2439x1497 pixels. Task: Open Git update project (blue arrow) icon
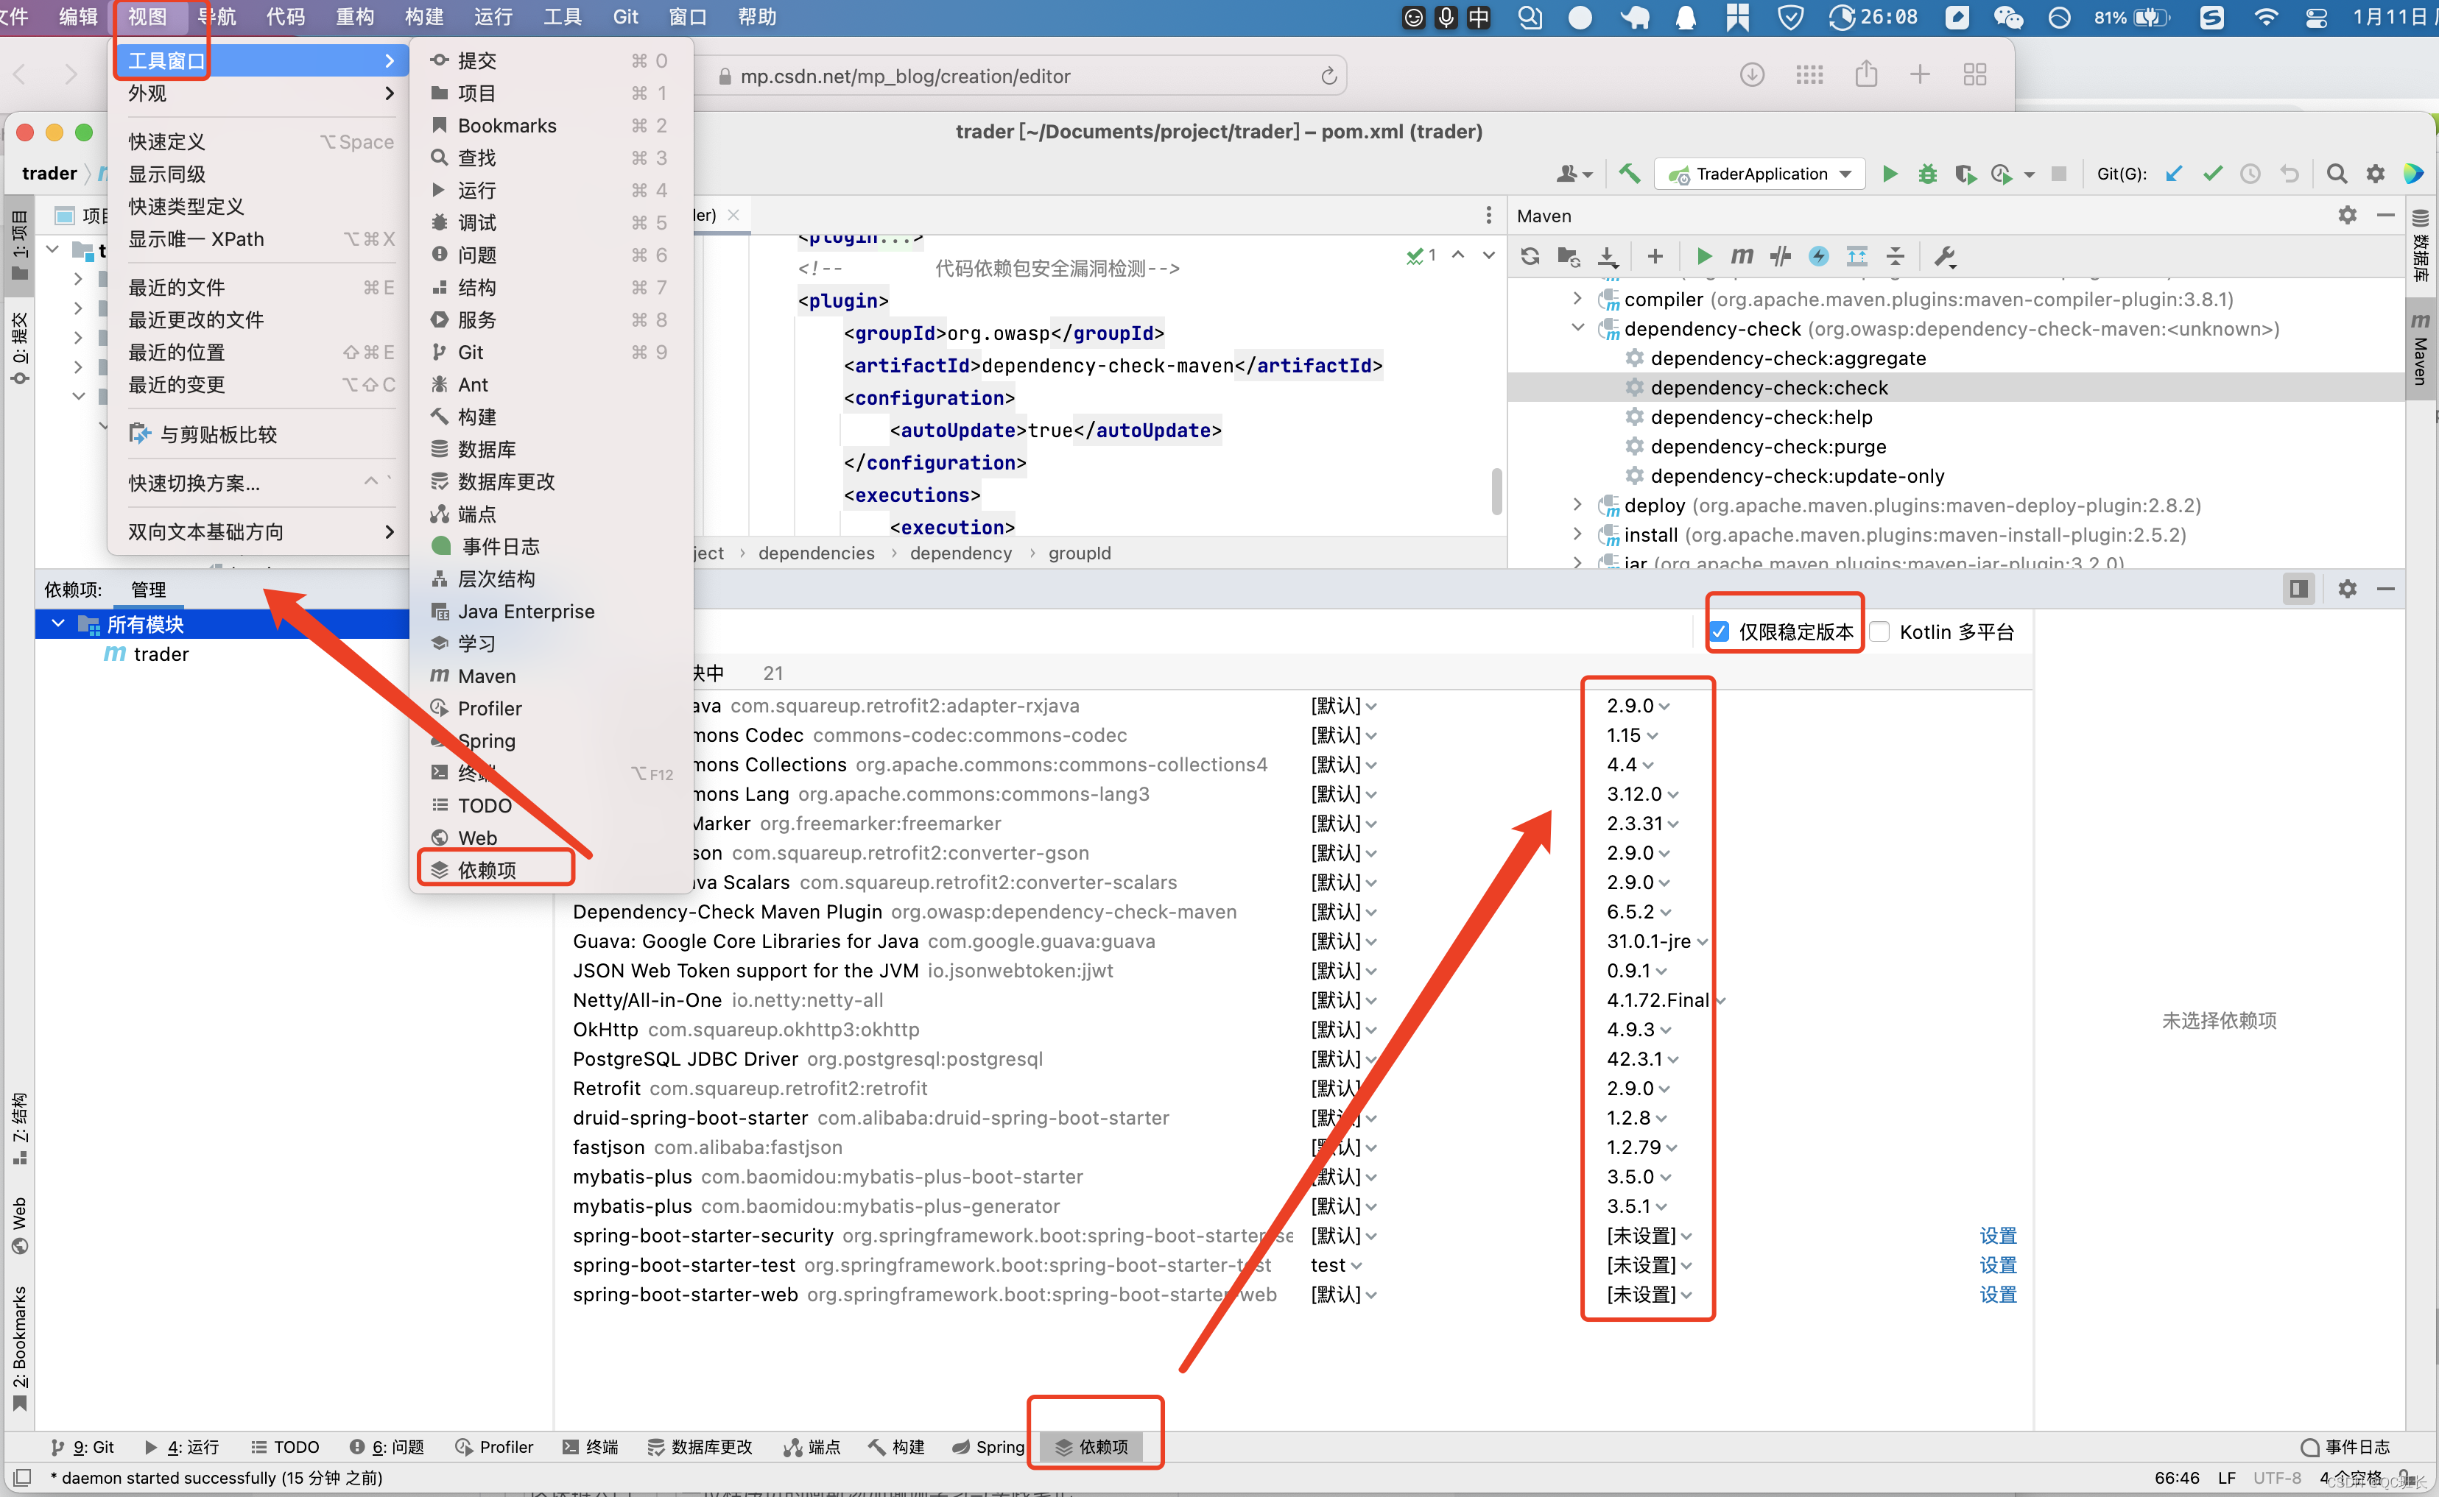(2175, 173)
